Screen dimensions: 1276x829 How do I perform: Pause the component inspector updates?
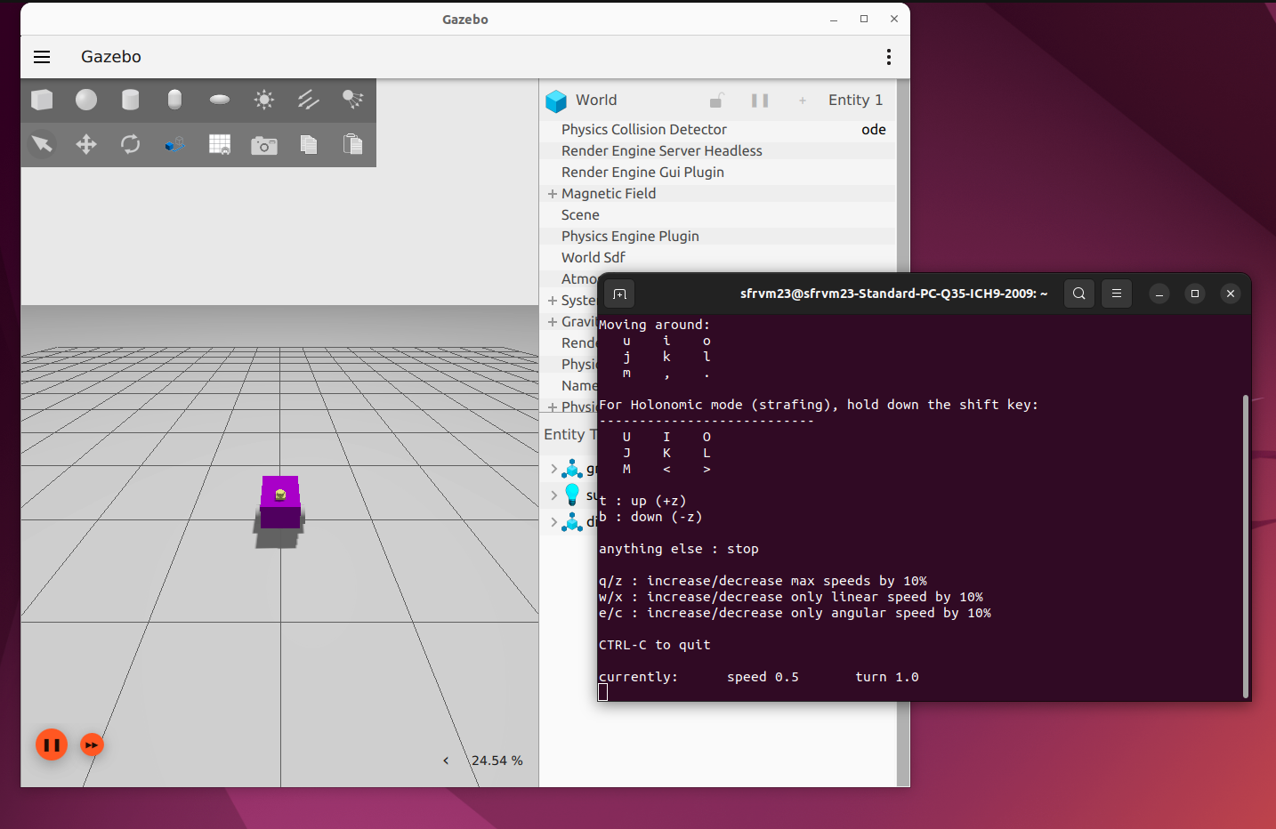[760, 101]
